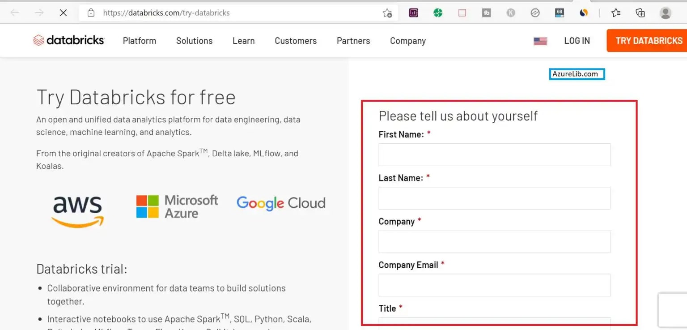
Task: Open the Platform menu
Action: point(140,41)
